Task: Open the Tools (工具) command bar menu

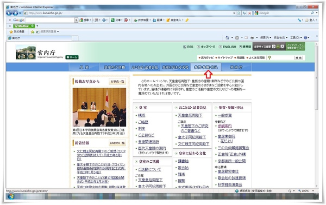Action: 296,38
